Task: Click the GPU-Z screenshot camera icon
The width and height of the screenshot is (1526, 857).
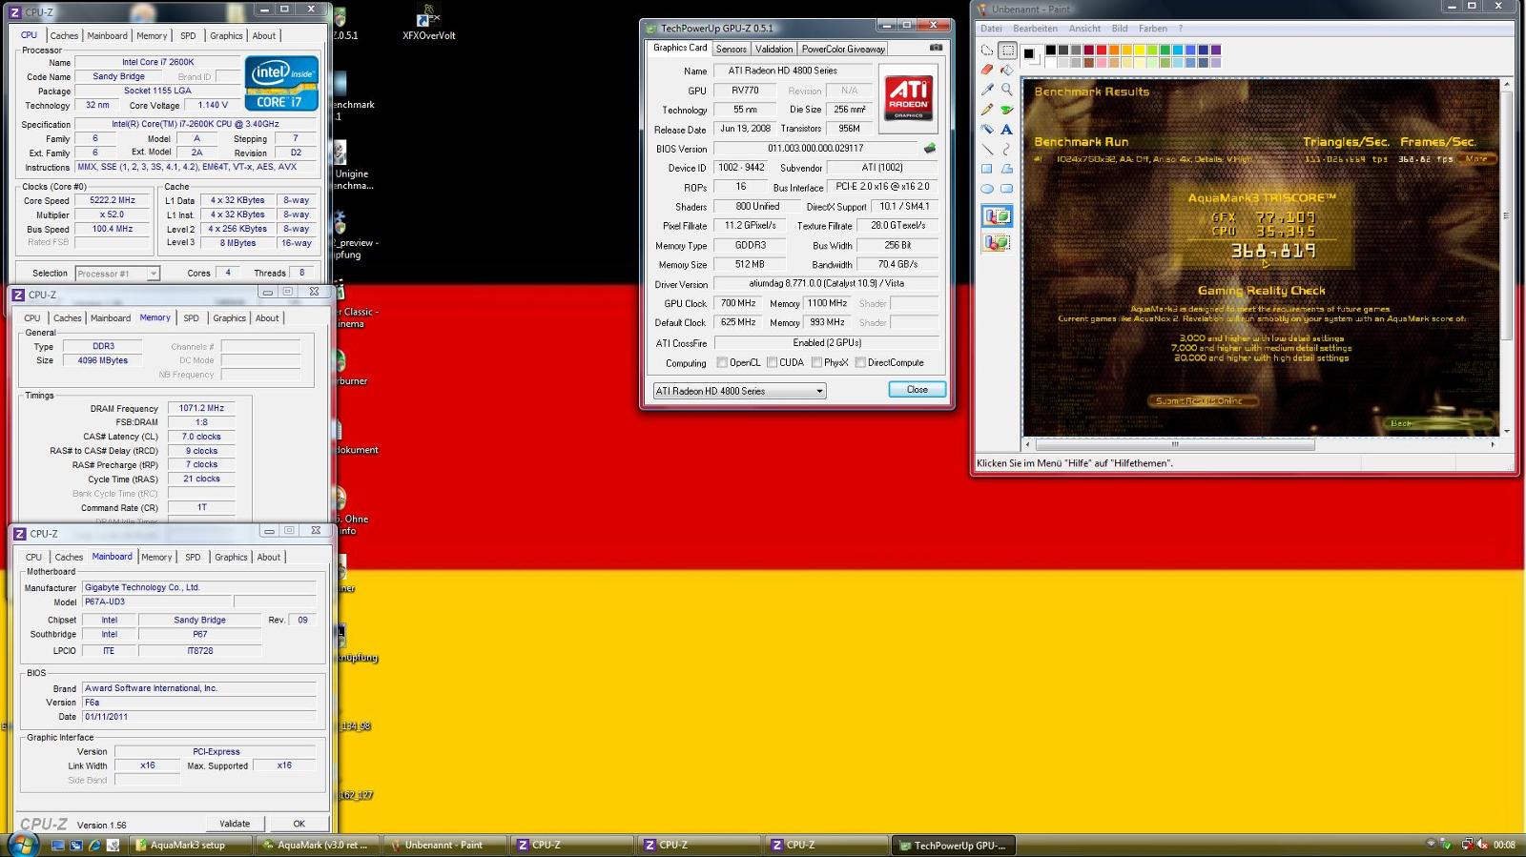Action: pyautogui.click(x=936, y=48)
